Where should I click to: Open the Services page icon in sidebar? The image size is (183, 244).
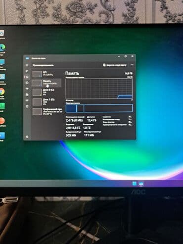click(27, 106)
